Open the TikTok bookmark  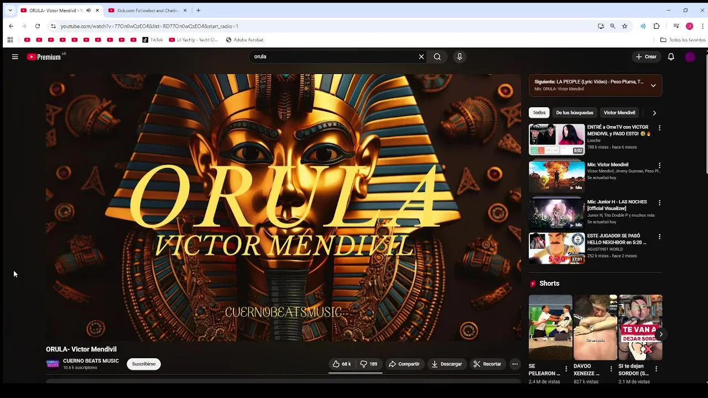click(153, 40)
